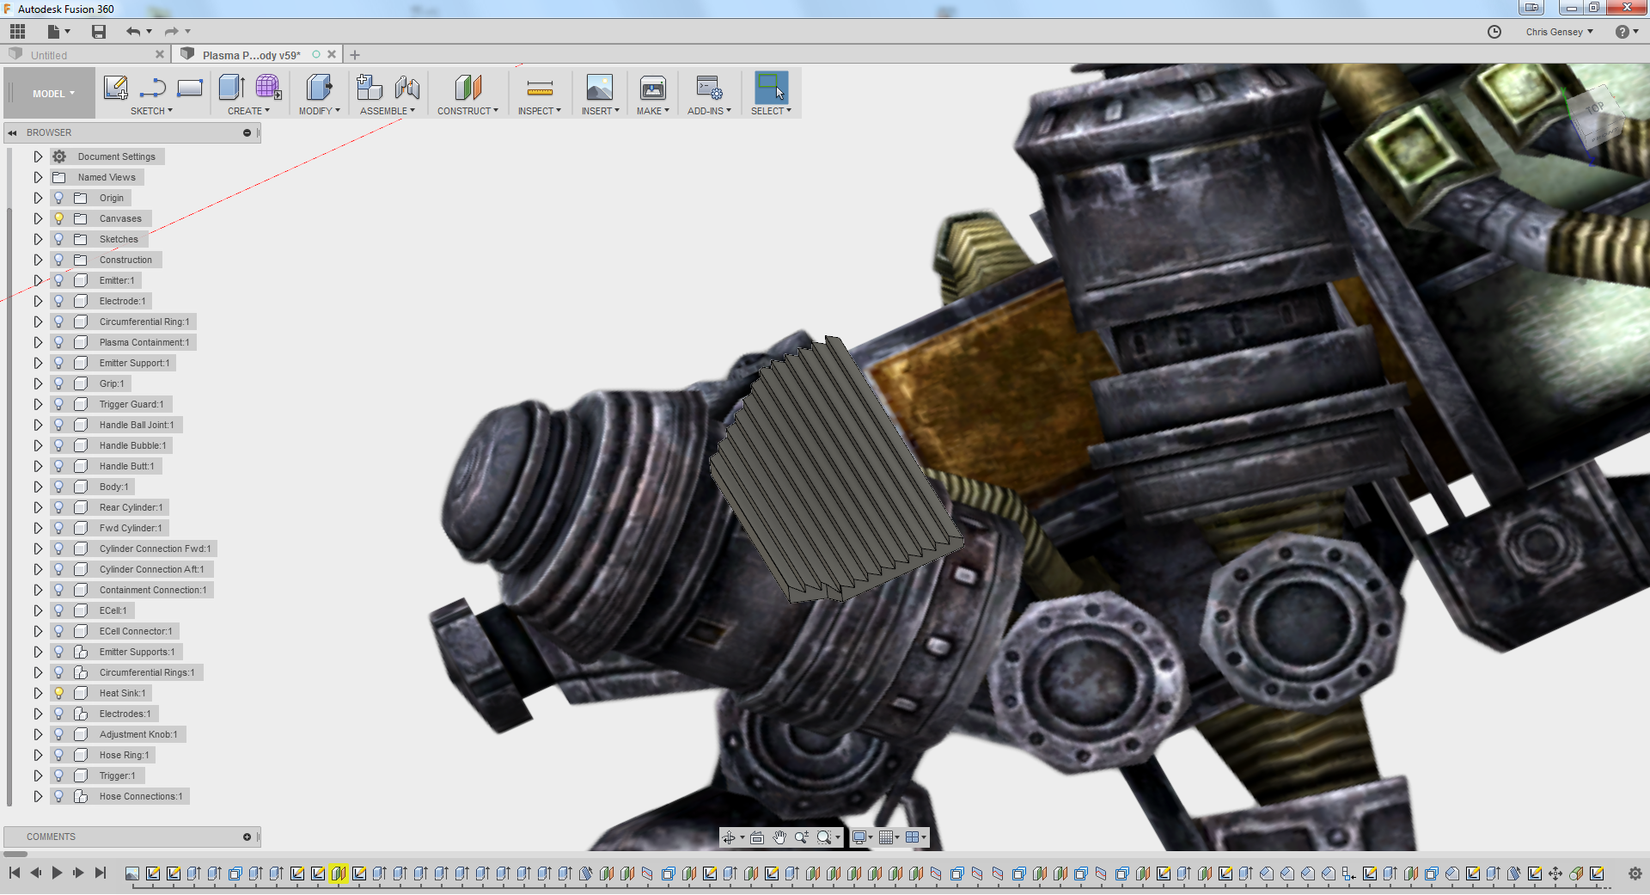Toggle visibility bulb of Heat Sink:1

[59, 693]
